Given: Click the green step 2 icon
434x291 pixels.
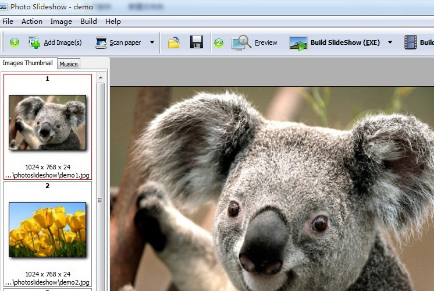Looking at the screenshot, I should [219, 42].
